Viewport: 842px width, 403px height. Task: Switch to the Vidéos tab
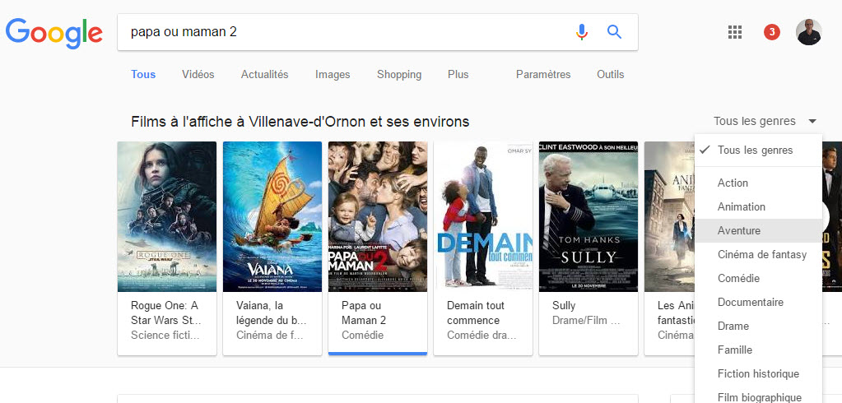(198, 75)
